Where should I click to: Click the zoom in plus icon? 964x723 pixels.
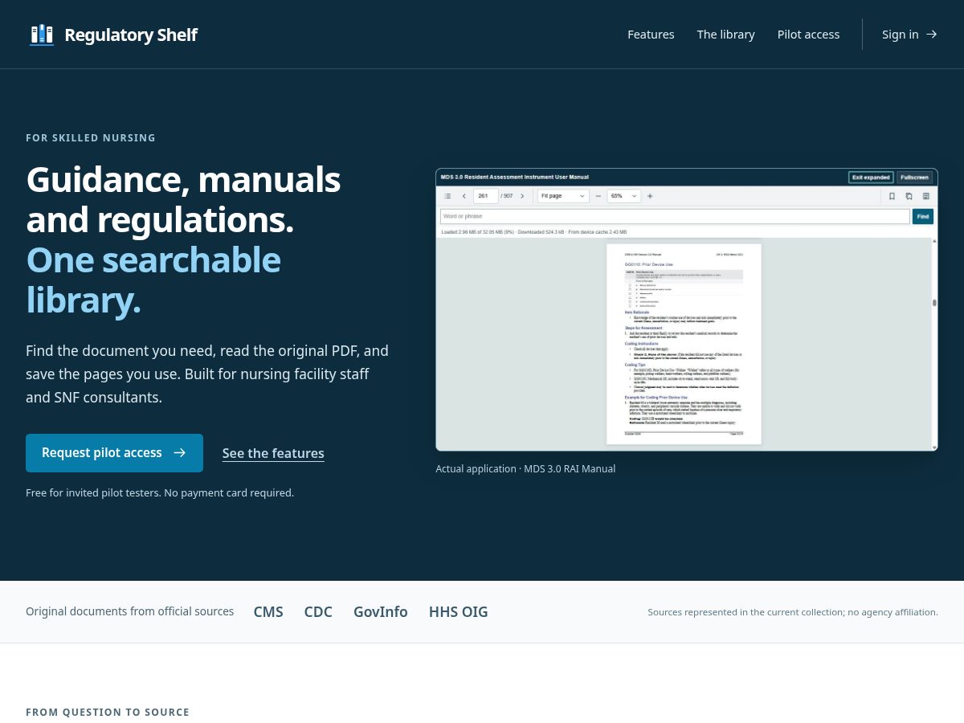point(650,196)
